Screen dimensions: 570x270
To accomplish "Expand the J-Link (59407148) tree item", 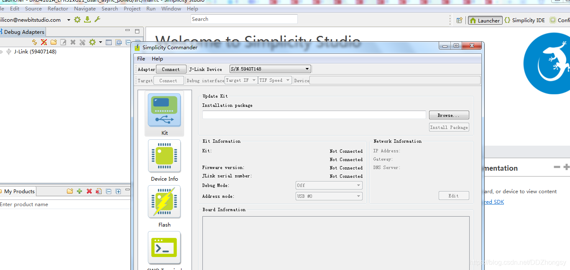I will [3, 51].
